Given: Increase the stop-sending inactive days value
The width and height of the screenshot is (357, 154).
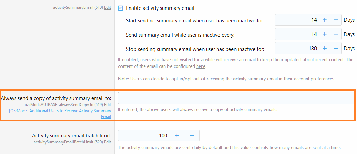Looking at the screenshot, I should point(324,48).
